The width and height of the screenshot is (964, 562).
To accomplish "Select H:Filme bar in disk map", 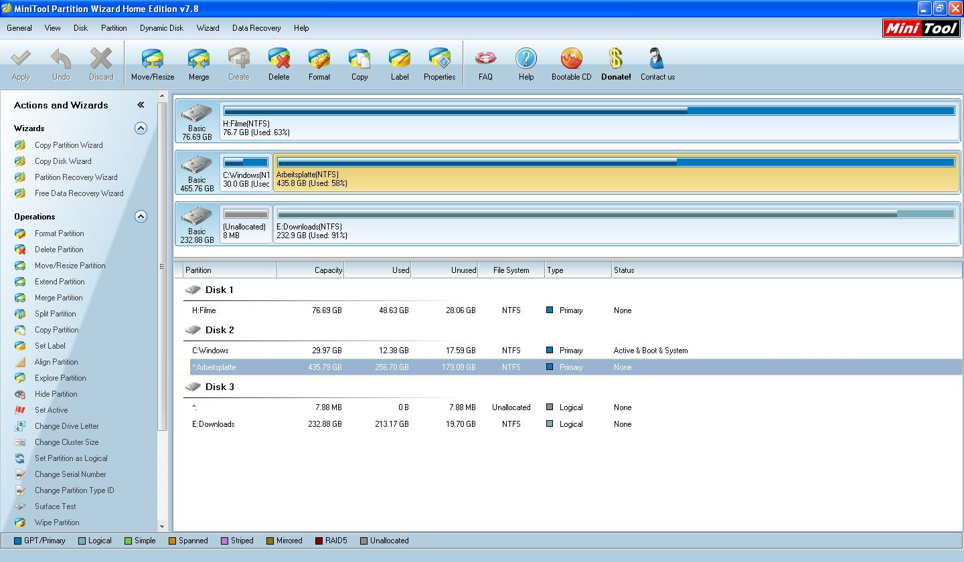I will (x=590, y=120).
